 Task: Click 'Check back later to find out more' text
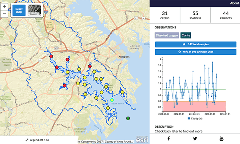tap(178, 131)
